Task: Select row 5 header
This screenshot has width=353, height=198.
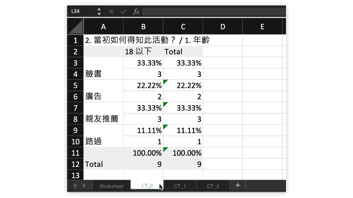Action: [76, 85]
